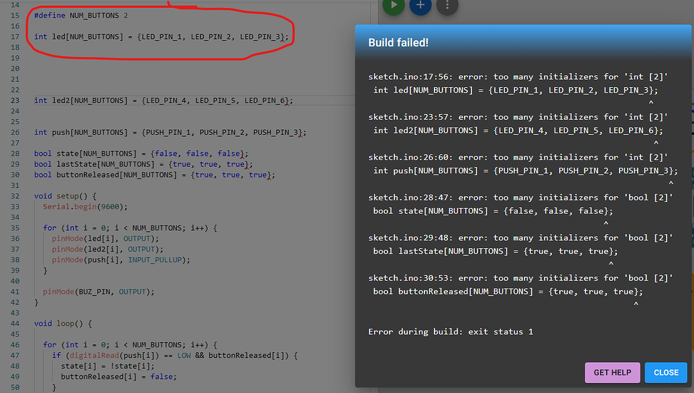Start the simulation with the green play button

(x=394, y=7)
